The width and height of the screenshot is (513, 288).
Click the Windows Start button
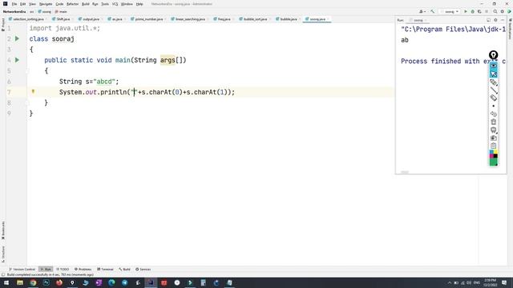pyautogui.click(x=6, y=282)
